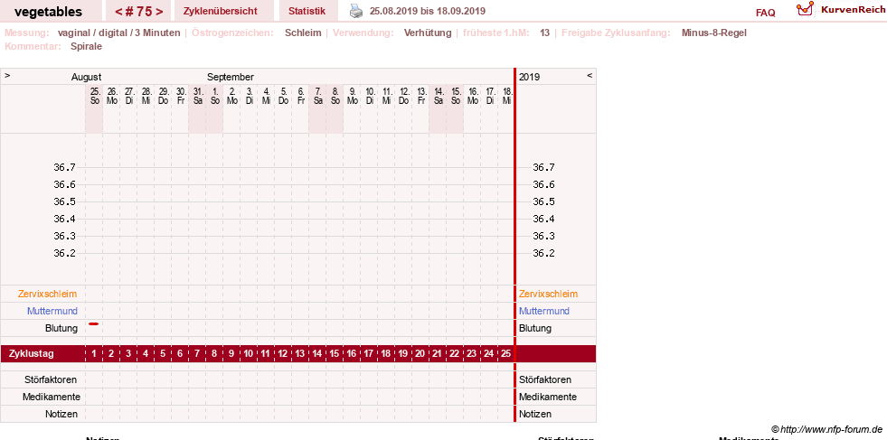887x440 pixels.
Task: Click the 36.5 temperature label on the right axis
Action: point(543,201)
